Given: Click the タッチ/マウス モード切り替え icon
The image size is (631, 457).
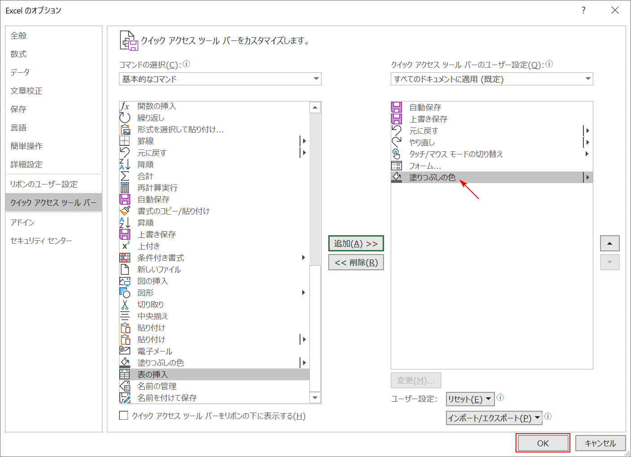Looking at the screenshot, I should (397, 154).
